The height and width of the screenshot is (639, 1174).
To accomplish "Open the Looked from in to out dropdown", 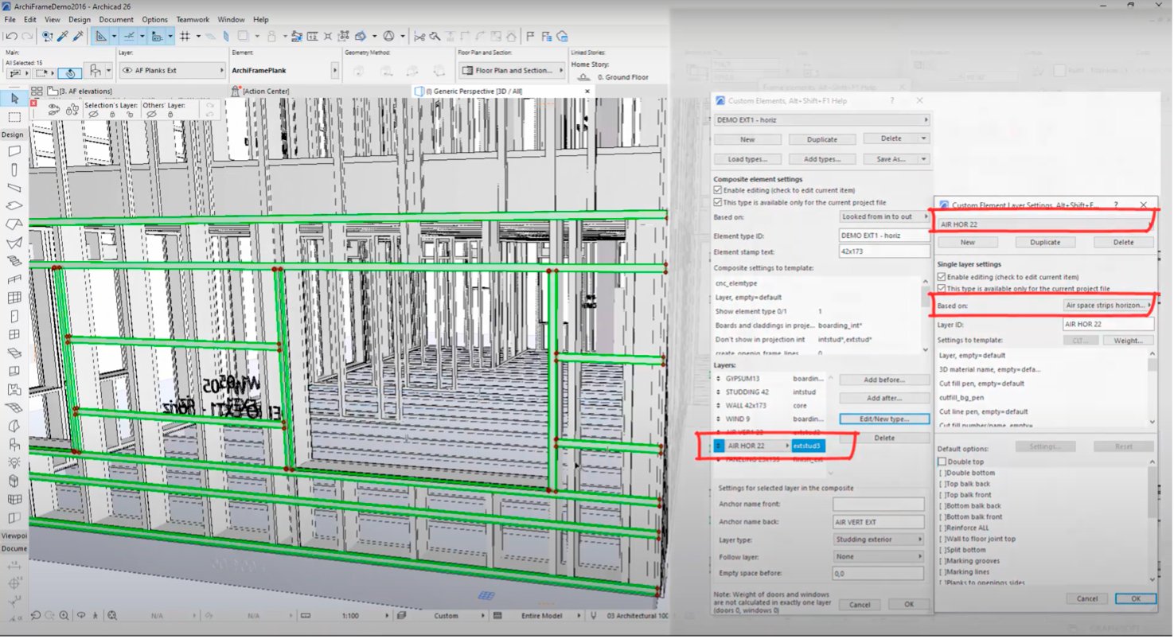I will 884,216.
